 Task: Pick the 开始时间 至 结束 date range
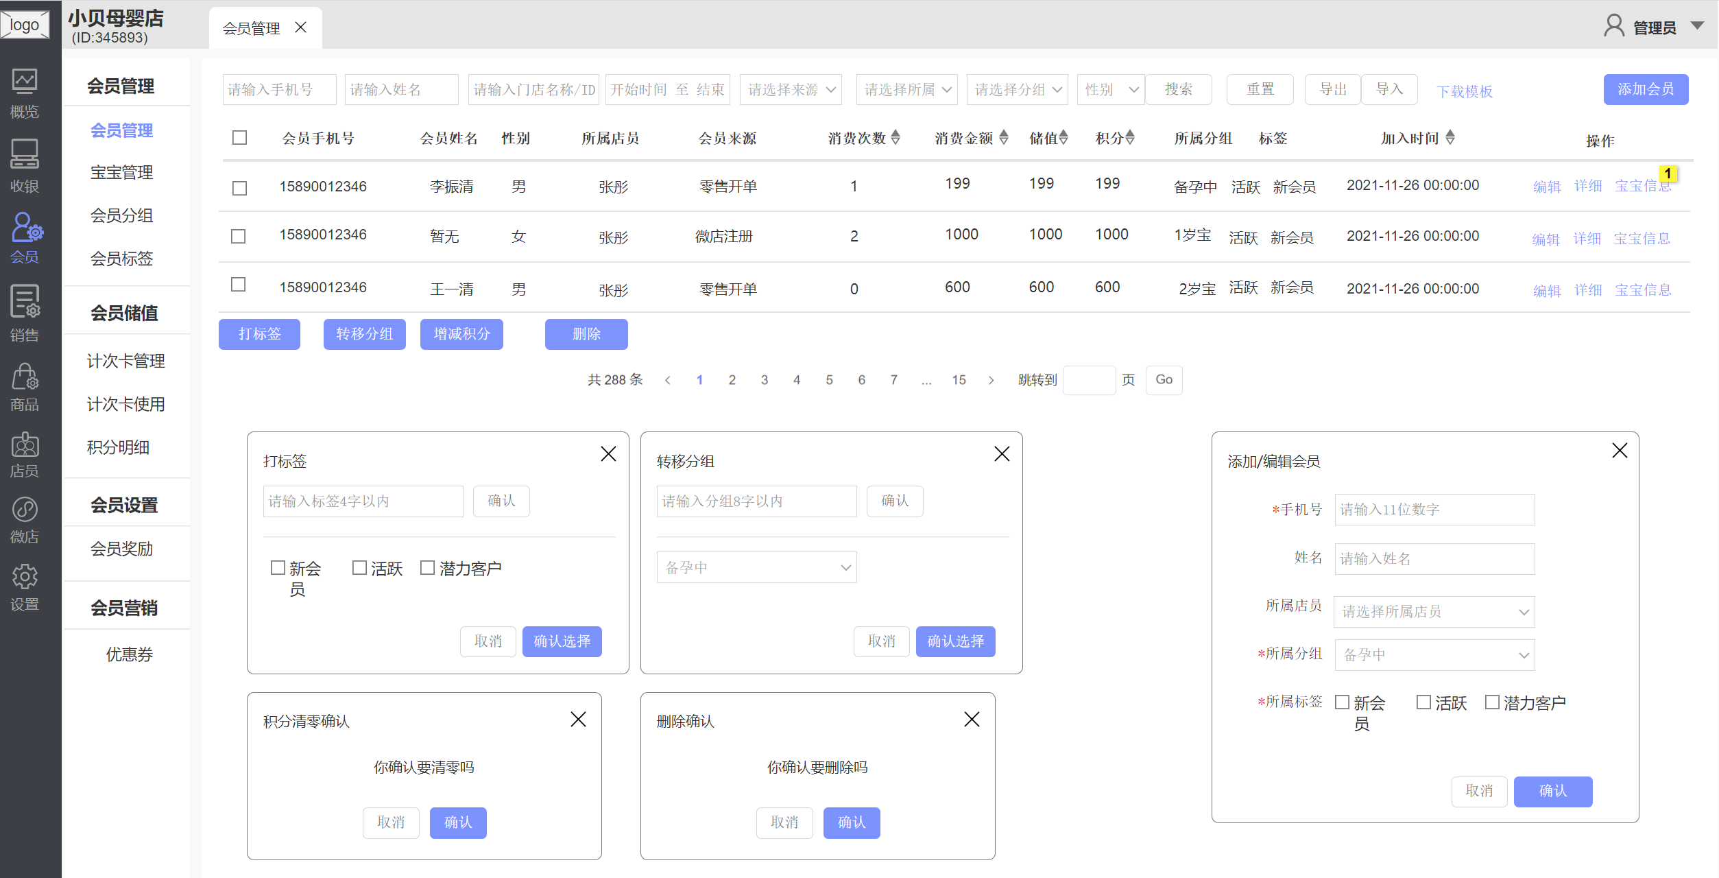[x=667, y=90]
